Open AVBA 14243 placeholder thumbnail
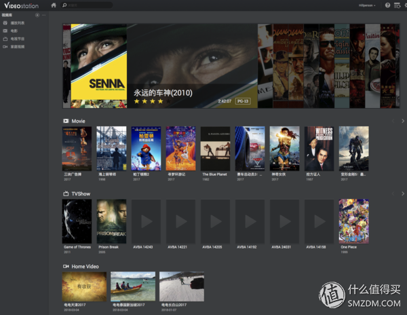Screen dimensions: 407x315 [146, 221]
